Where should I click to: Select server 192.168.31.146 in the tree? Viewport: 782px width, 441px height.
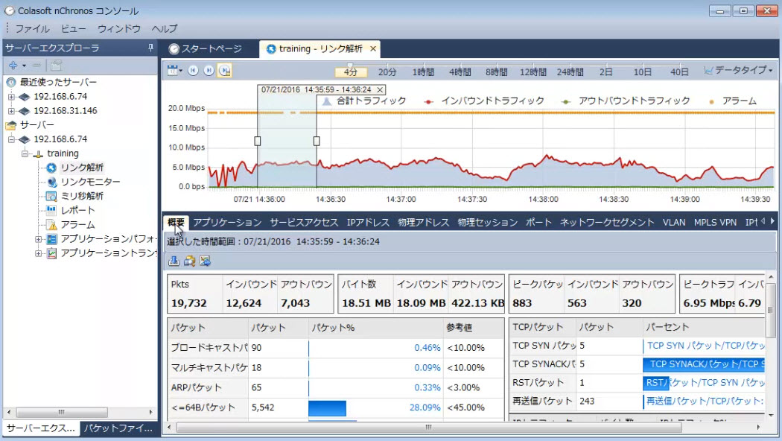tap(66, 111)
